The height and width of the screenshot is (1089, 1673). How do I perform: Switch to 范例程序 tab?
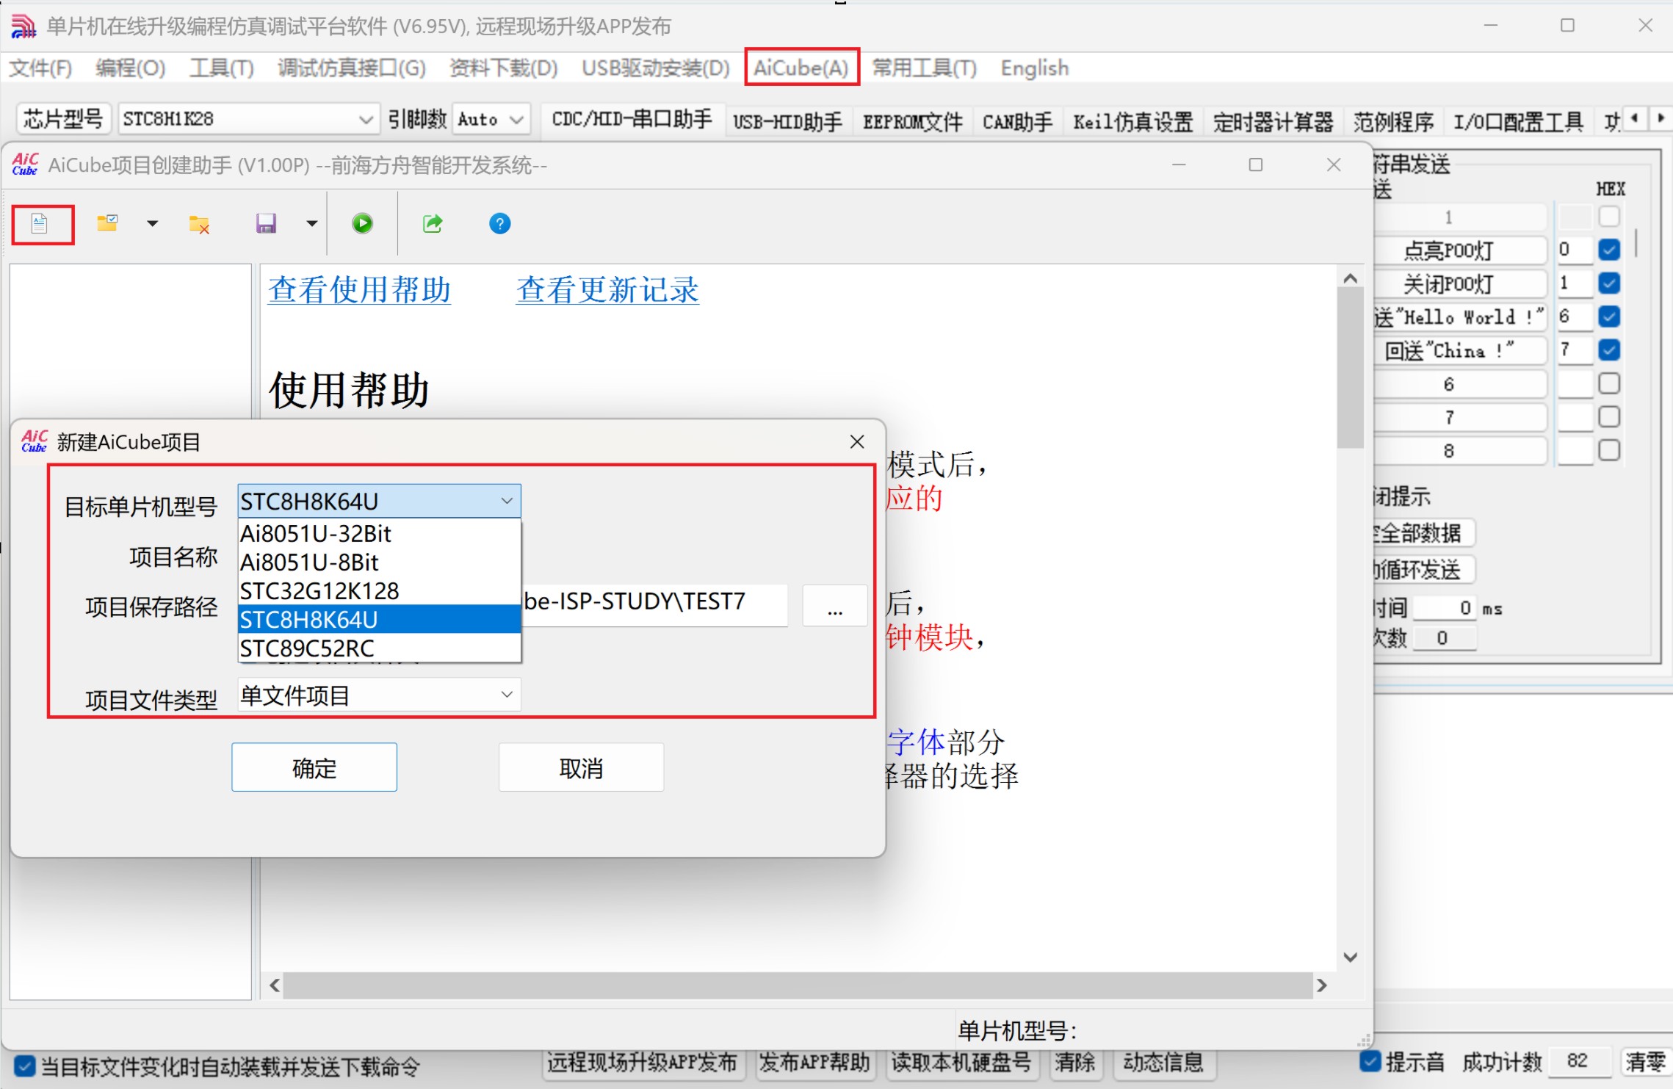coord(1393,121)
